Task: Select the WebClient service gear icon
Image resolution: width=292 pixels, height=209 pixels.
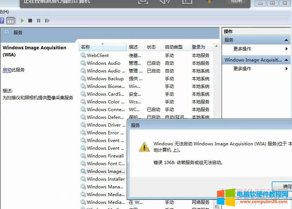Action: [x=83, y=56]
